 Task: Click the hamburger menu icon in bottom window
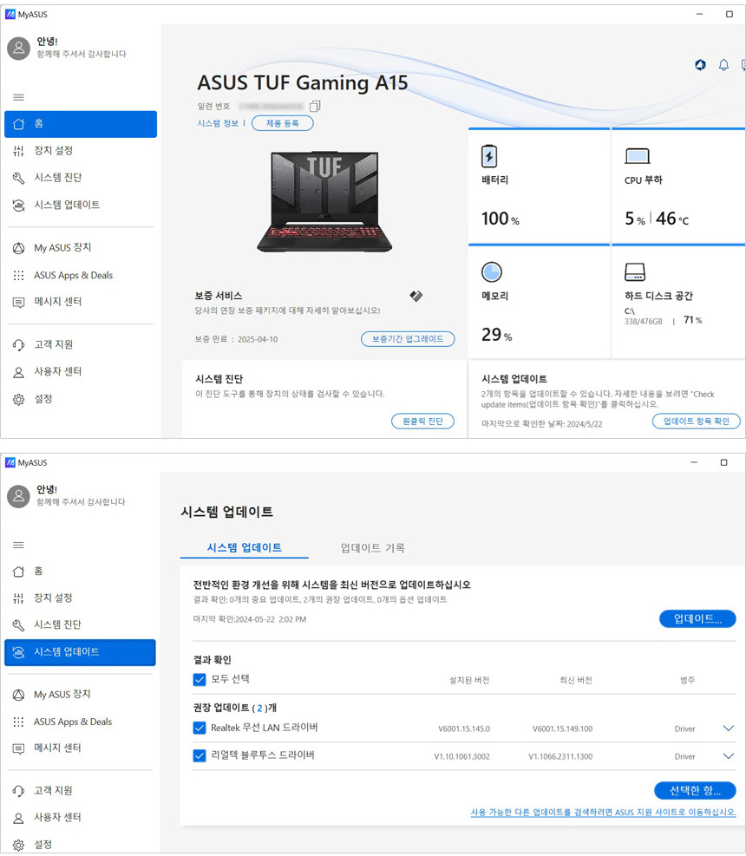pos(18,545)
